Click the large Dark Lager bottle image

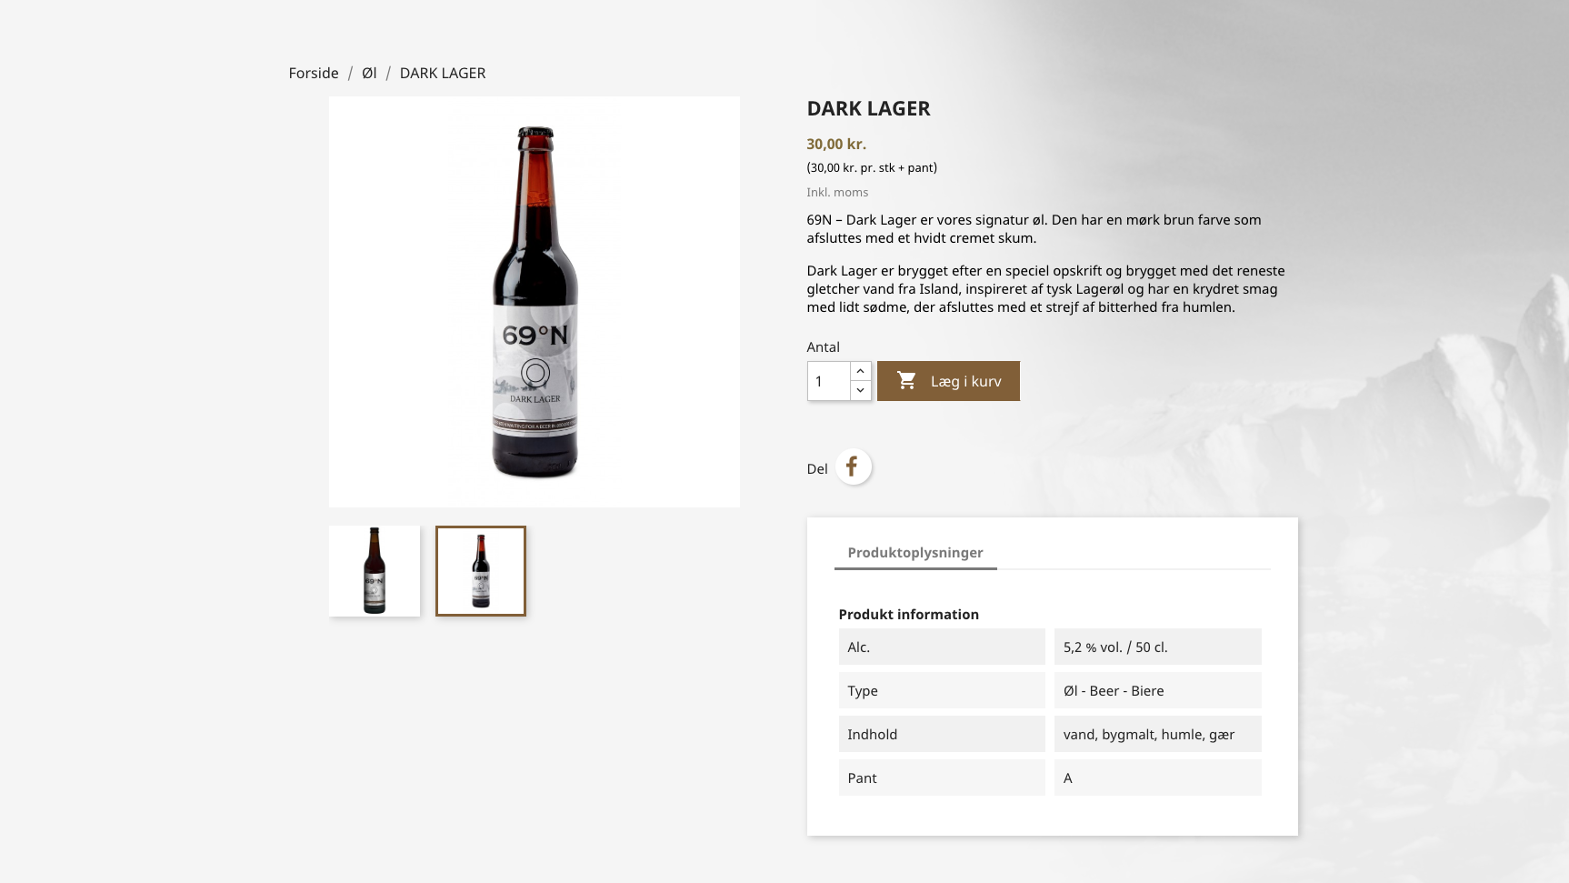pos(535,302)
